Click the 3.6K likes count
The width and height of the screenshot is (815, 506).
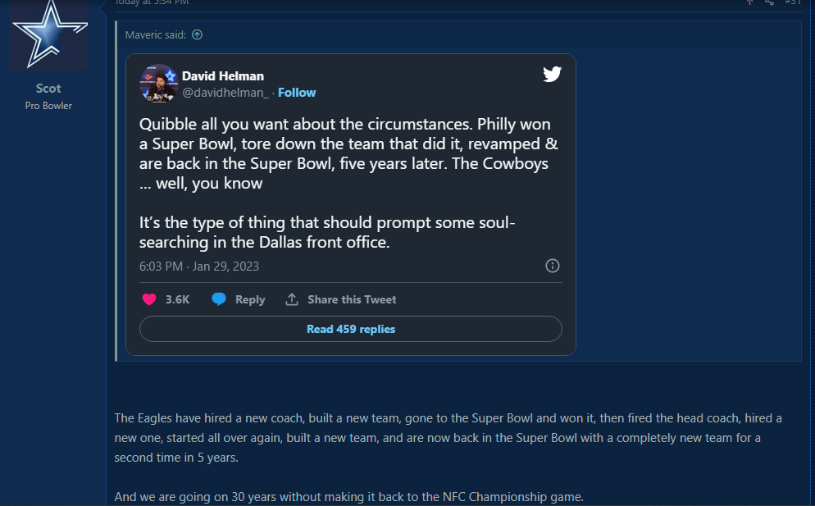point(177,299)
